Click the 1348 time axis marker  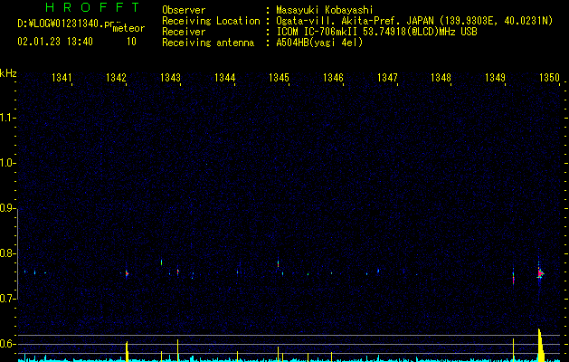coord(441,78)
